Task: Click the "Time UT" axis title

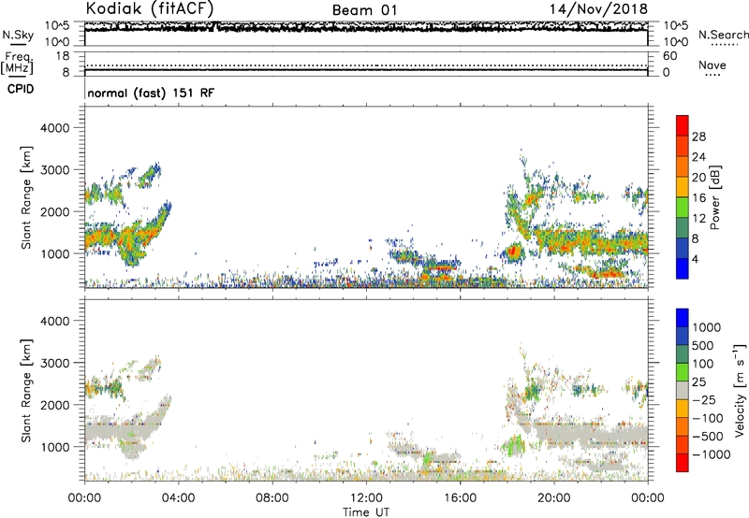Action: tap(366, 512)
